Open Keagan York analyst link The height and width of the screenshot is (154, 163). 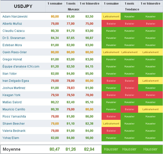tap(11, 95)
